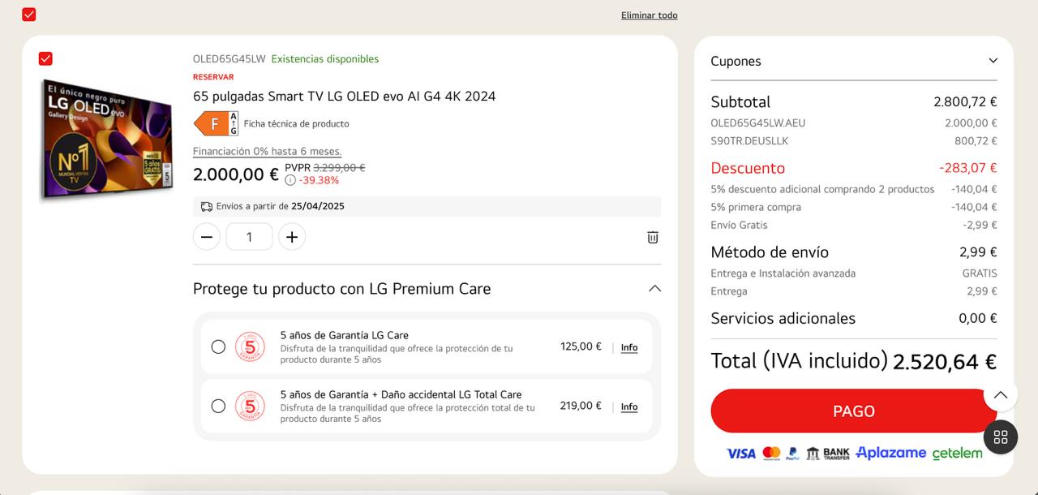
Task: Open Ficha técnica de producto
Action: (x=296, y=123)
